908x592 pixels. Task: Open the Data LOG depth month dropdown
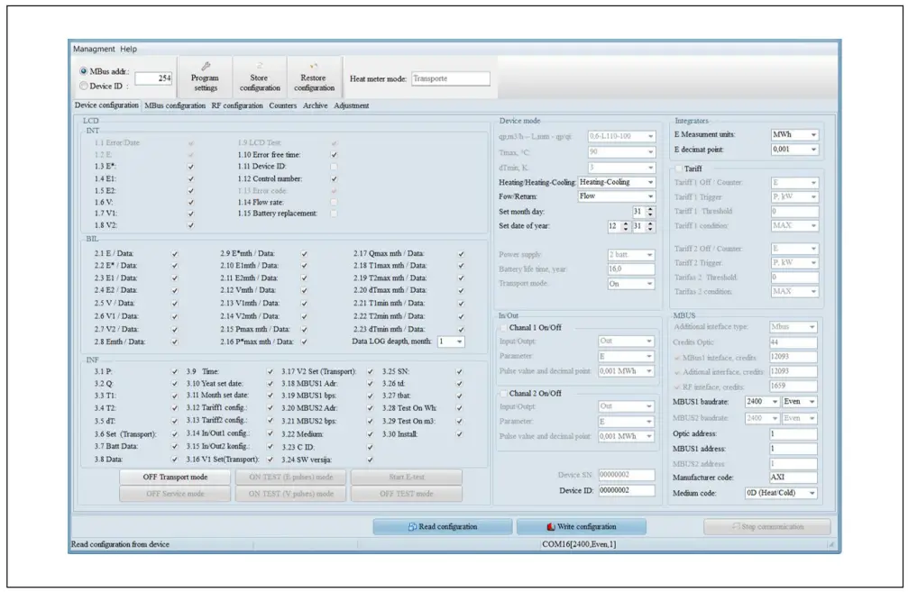tap(452, 342)
